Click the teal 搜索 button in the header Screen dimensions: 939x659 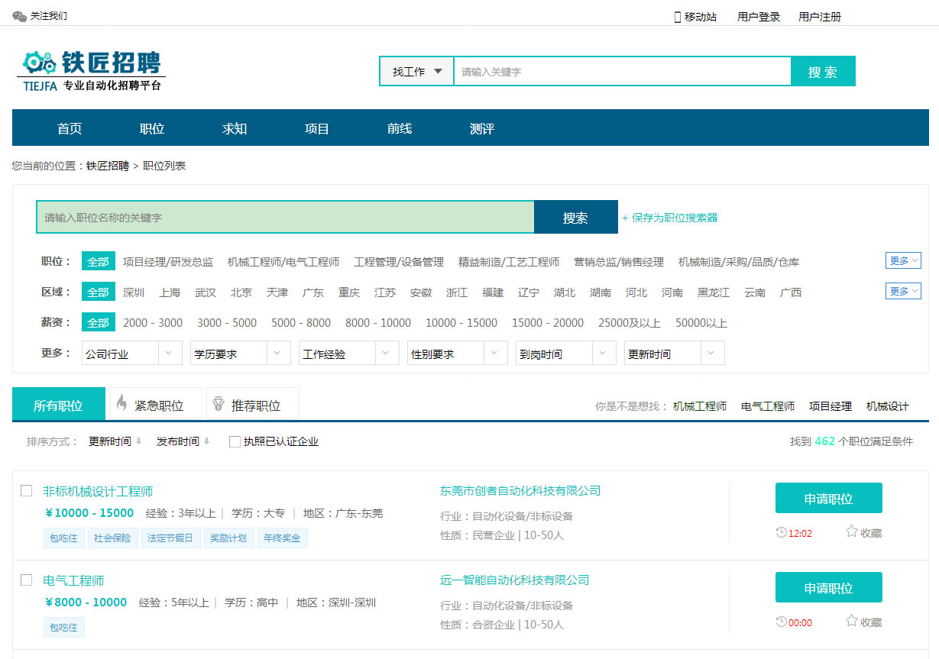(823, 71)
